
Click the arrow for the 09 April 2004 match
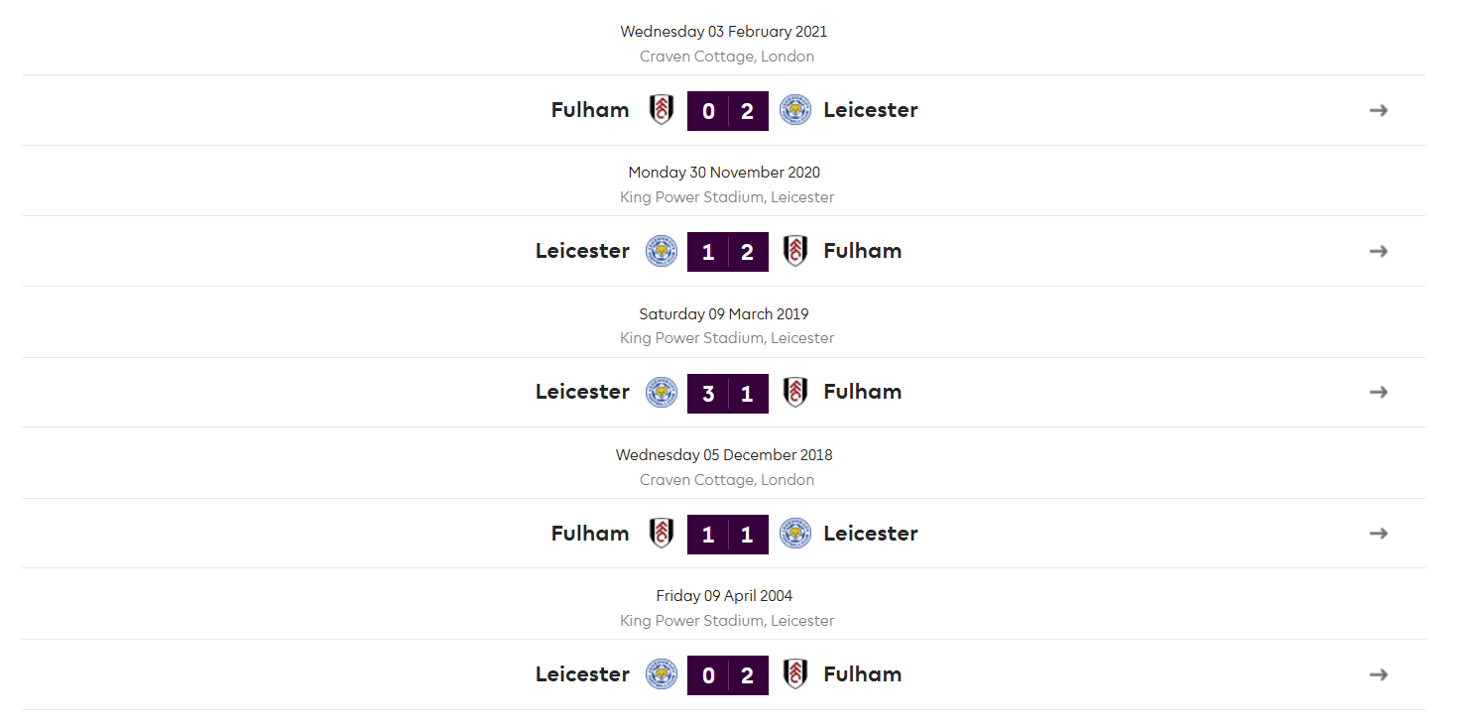(x=1378, y=674)
